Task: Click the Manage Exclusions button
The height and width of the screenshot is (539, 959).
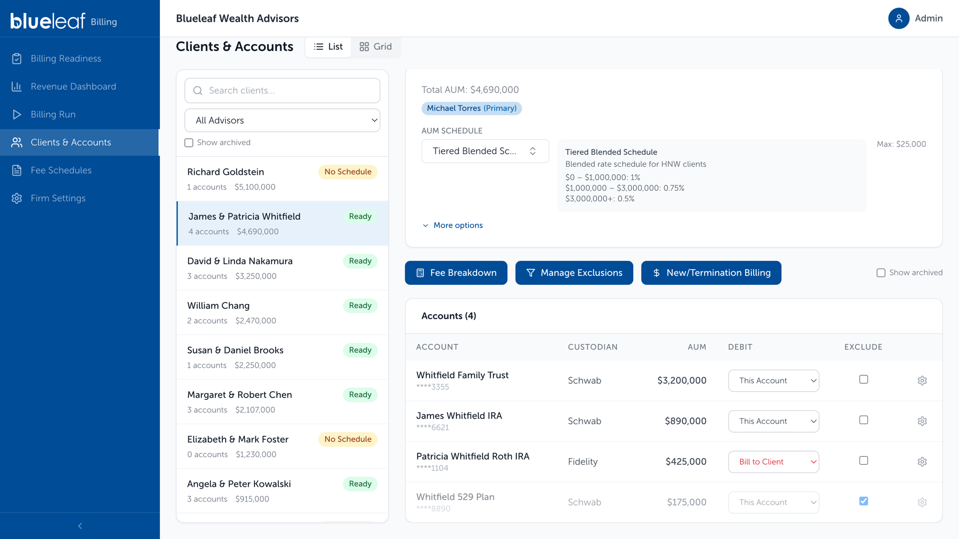Action: 574,273
